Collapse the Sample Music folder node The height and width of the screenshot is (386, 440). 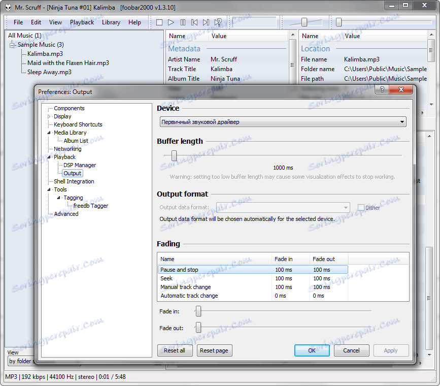[x=12, y=45]
